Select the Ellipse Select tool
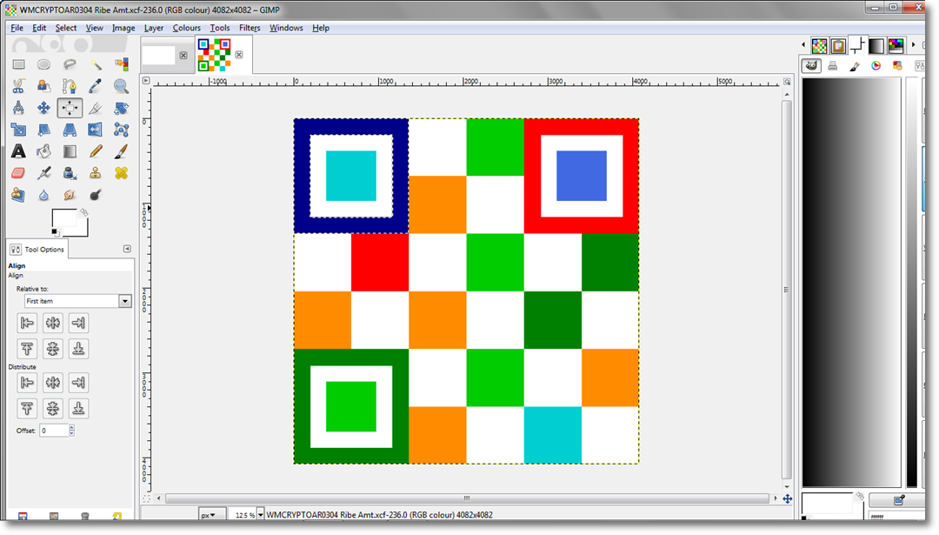The width and height of the screenshot is (939, 535). pyautogui.click(x=43, y=64)
